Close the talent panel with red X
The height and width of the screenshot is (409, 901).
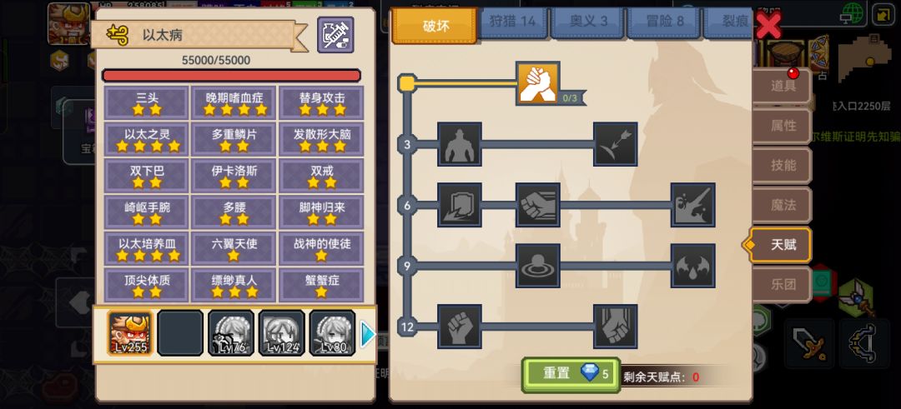coord(768,25)
